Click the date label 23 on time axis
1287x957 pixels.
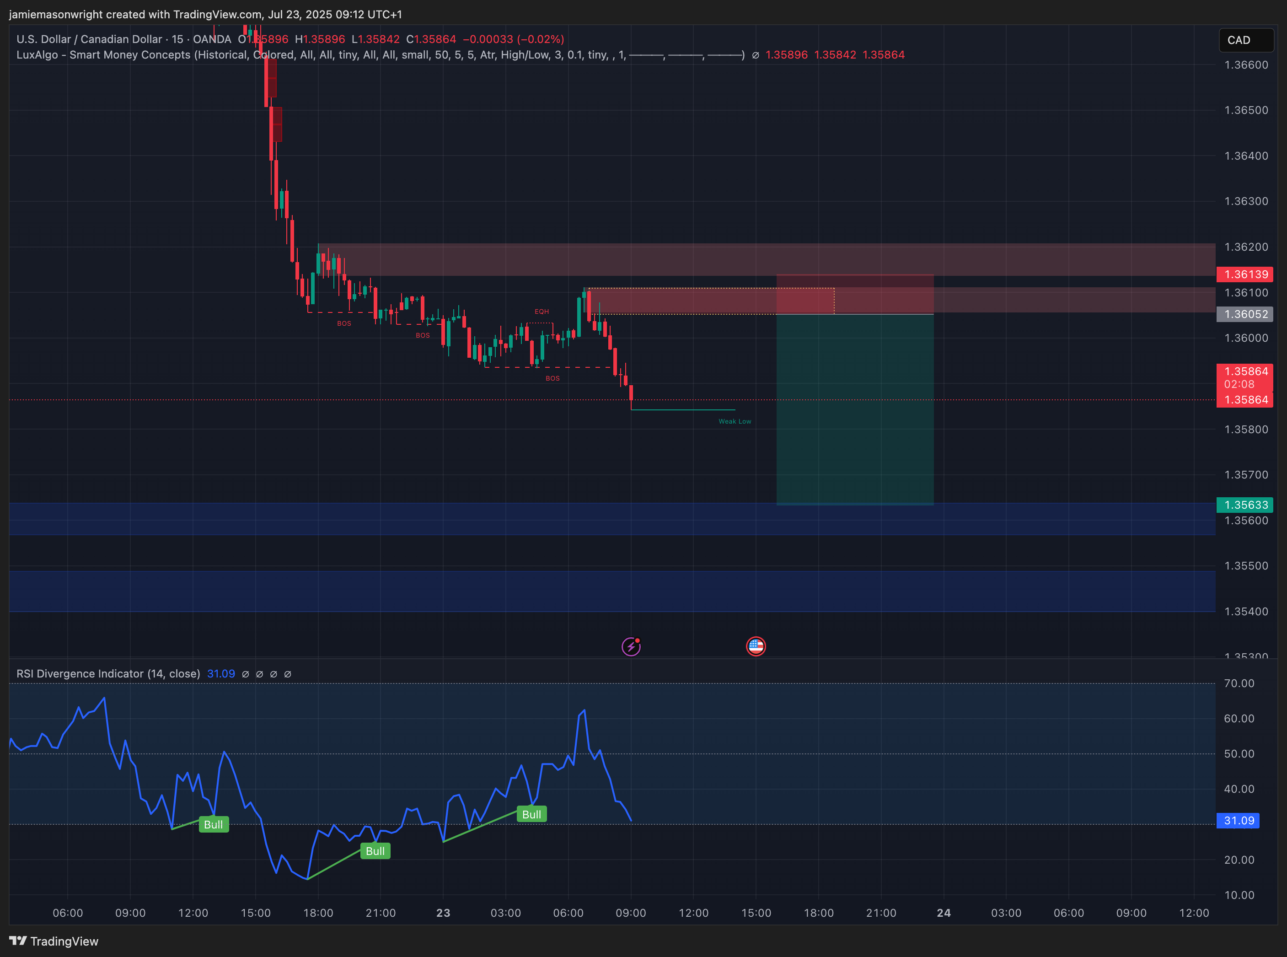pos(443,912)
